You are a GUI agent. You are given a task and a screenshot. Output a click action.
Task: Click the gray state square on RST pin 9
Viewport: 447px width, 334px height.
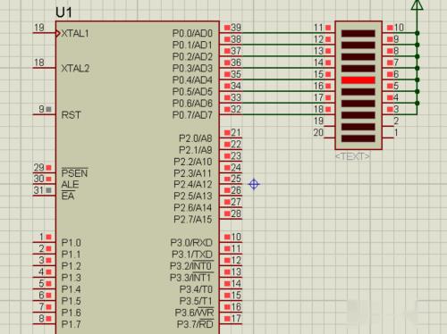tap(49, 109)
